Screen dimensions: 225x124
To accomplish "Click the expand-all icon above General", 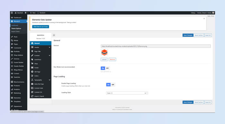I will tap(54, 35).
